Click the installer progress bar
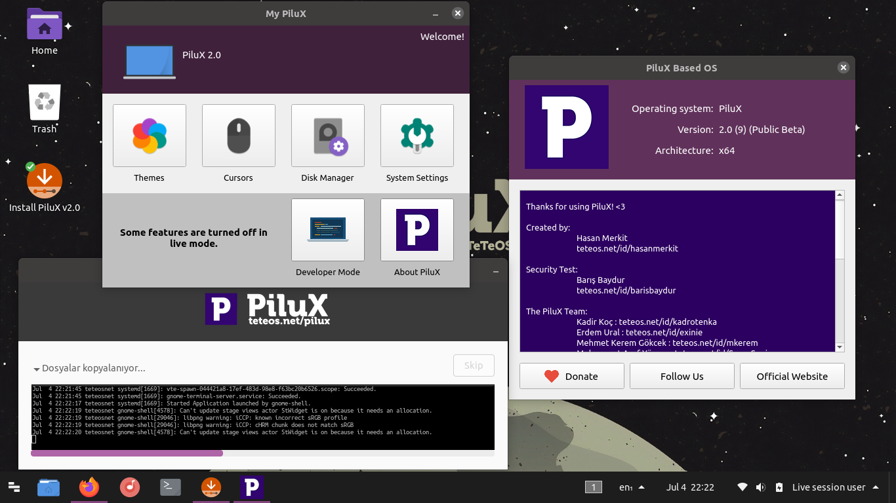Image resolution: width=896 pixels, height=503 pixels. pos(262,453)
